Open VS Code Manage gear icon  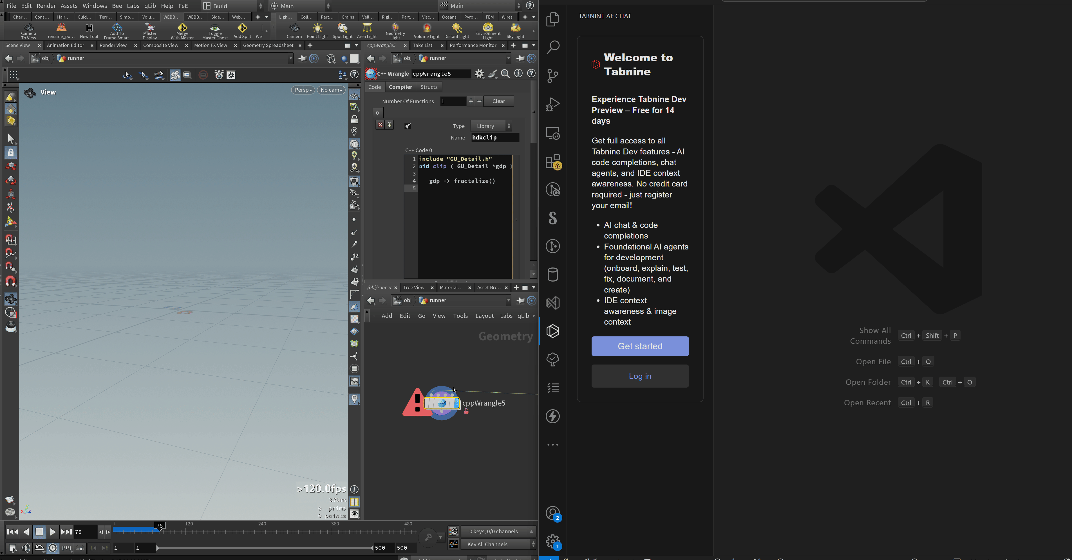tap(553, 541)
